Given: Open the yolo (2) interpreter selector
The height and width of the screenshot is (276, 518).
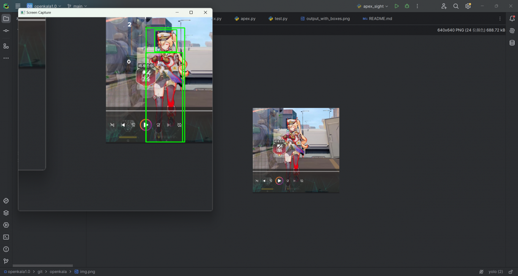Looking at the screenshot, I should 496,271.
